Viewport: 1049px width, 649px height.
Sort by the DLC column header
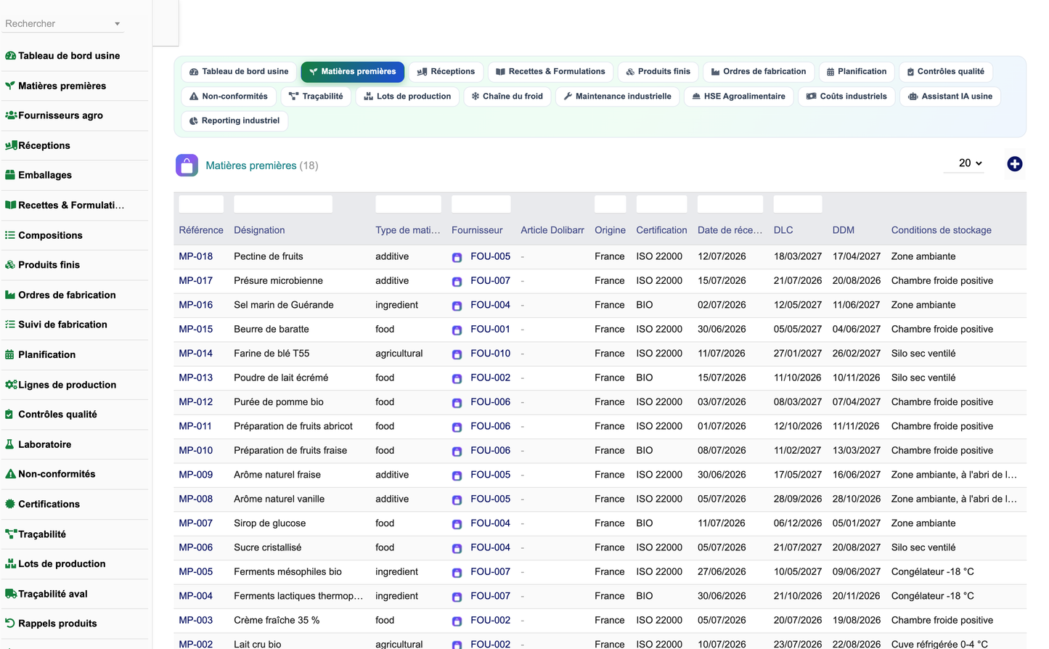pyautogui.click(x=783, y=230)
